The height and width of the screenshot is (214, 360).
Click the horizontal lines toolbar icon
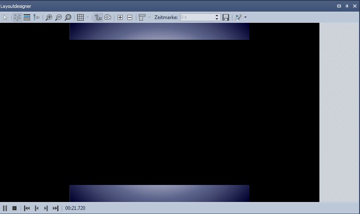[27, 17]
